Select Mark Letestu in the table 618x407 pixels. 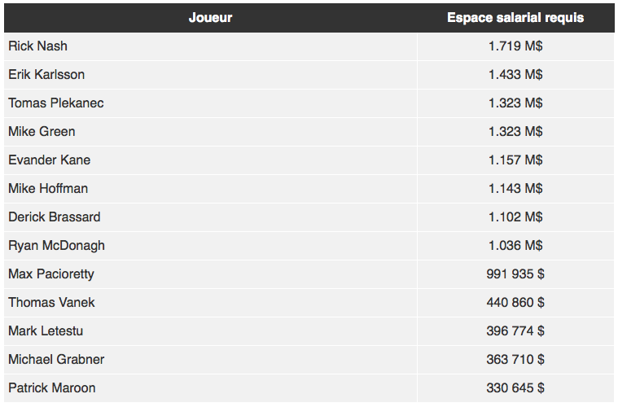point(46,331)
